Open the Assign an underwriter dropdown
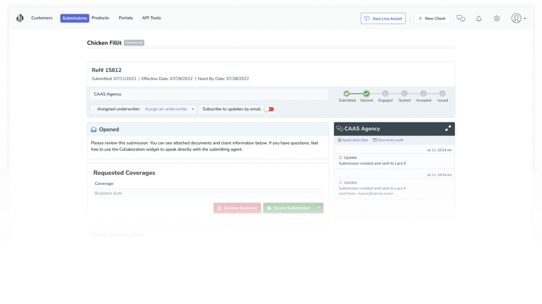 point(169,109)
